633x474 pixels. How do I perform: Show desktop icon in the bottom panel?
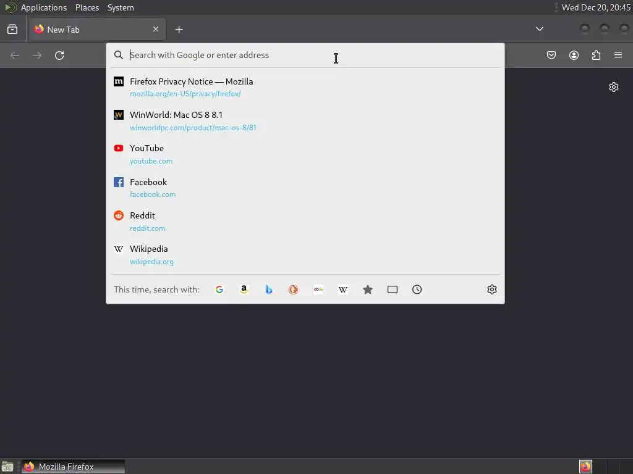(x=7, y=467)
